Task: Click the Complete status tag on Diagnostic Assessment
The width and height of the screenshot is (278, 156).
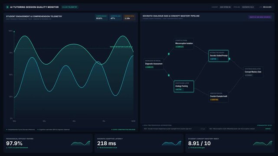Action: 150,67
